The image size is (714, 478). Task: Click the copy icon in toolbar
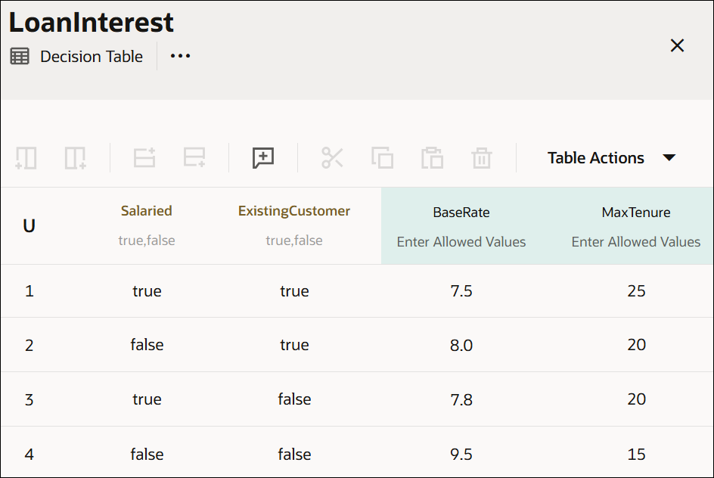coord(382,158)
